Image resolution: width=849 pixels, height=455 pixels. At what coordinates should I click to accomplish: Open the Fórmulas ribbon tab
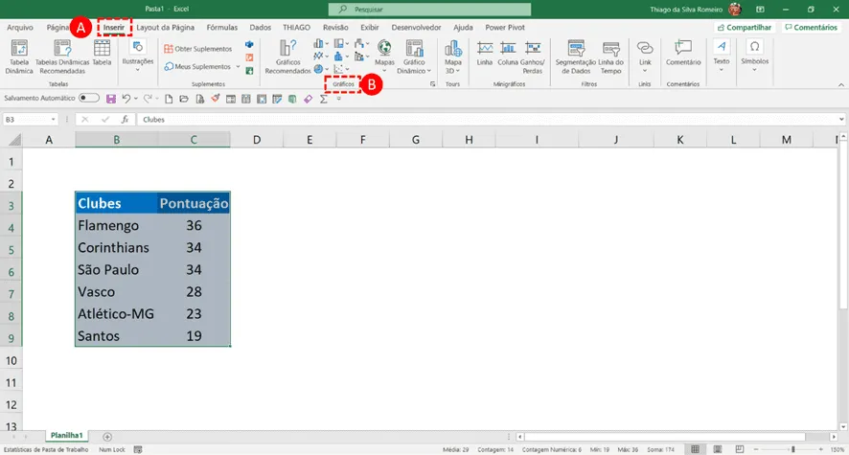click(x=222, y=27)
